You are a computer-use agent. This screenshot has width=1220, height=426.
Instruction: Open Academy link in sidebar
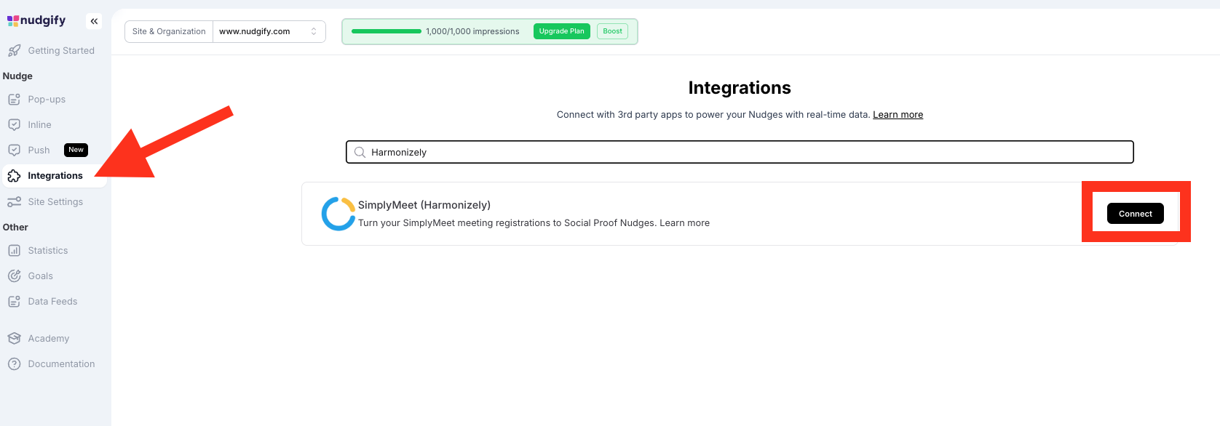point(49,339)
